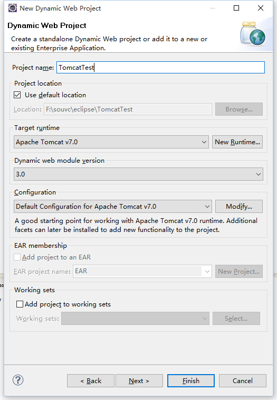Click the Cancel button

coord(243,380)
